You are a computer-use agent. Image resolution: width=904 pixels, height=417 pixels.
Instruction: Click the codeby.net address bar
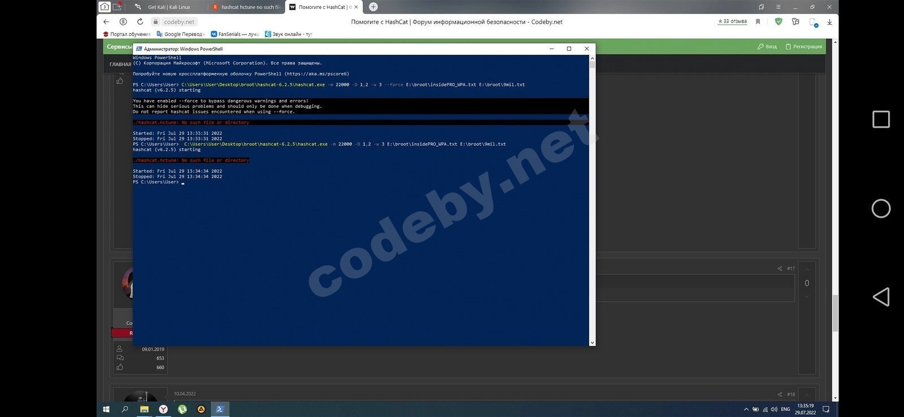coord(179,22)
